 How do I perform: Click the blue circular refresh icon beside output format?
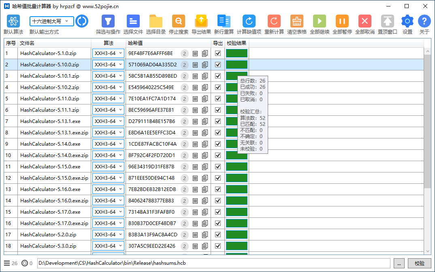coord(82,21)
